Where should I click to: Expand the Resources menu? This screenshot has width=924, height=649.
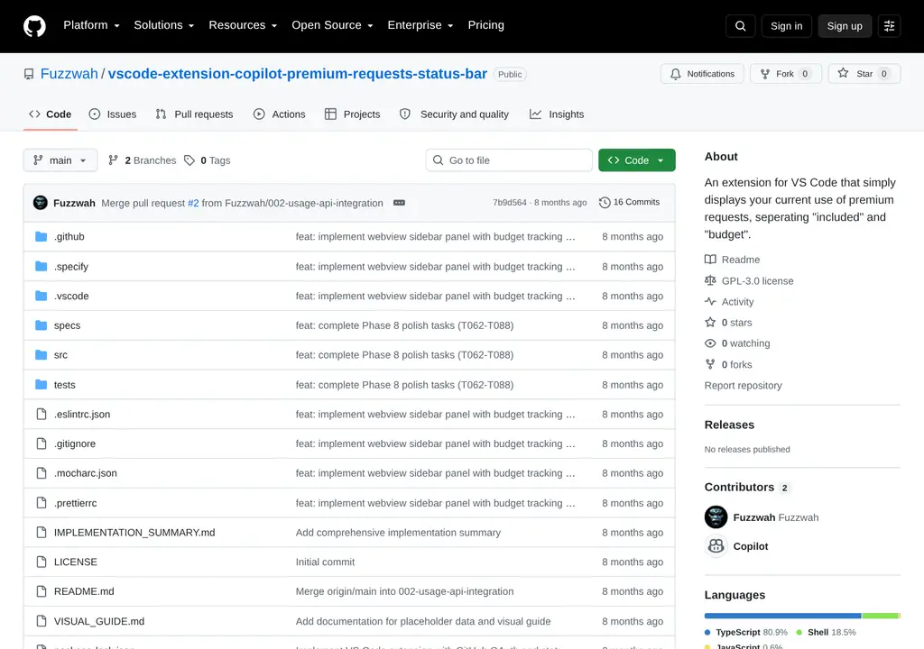click(x=243, y=25)
